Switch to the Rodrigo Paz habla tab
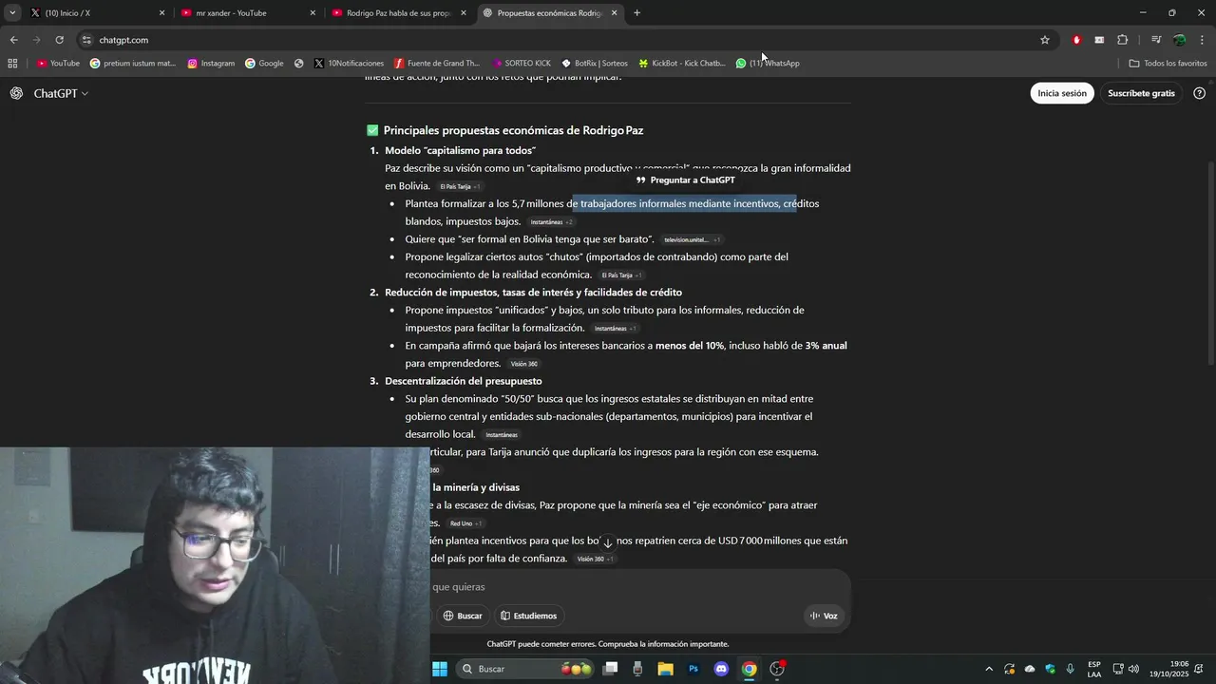Image resolution: width=1216 pixels, height=684 pixels. 400,13
